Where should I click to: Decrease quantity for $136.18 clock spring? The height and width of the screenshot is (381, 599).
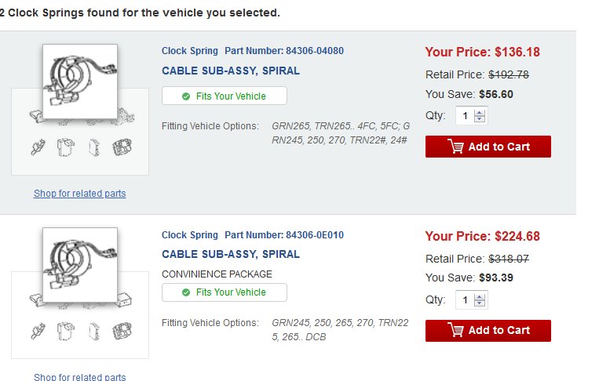(x=480, y=118)
